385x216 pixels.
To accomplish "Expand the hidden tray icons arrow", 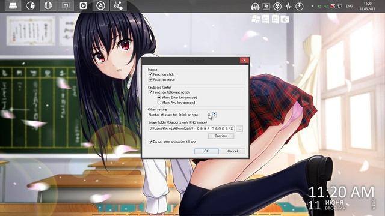I will click(312, 7).
